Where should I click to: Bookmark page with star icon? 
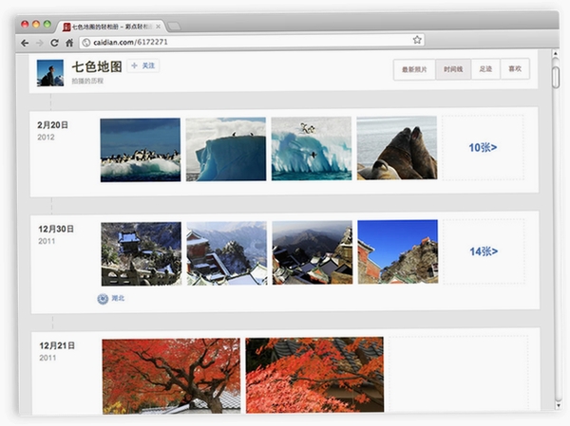click(x=417, y=40)
